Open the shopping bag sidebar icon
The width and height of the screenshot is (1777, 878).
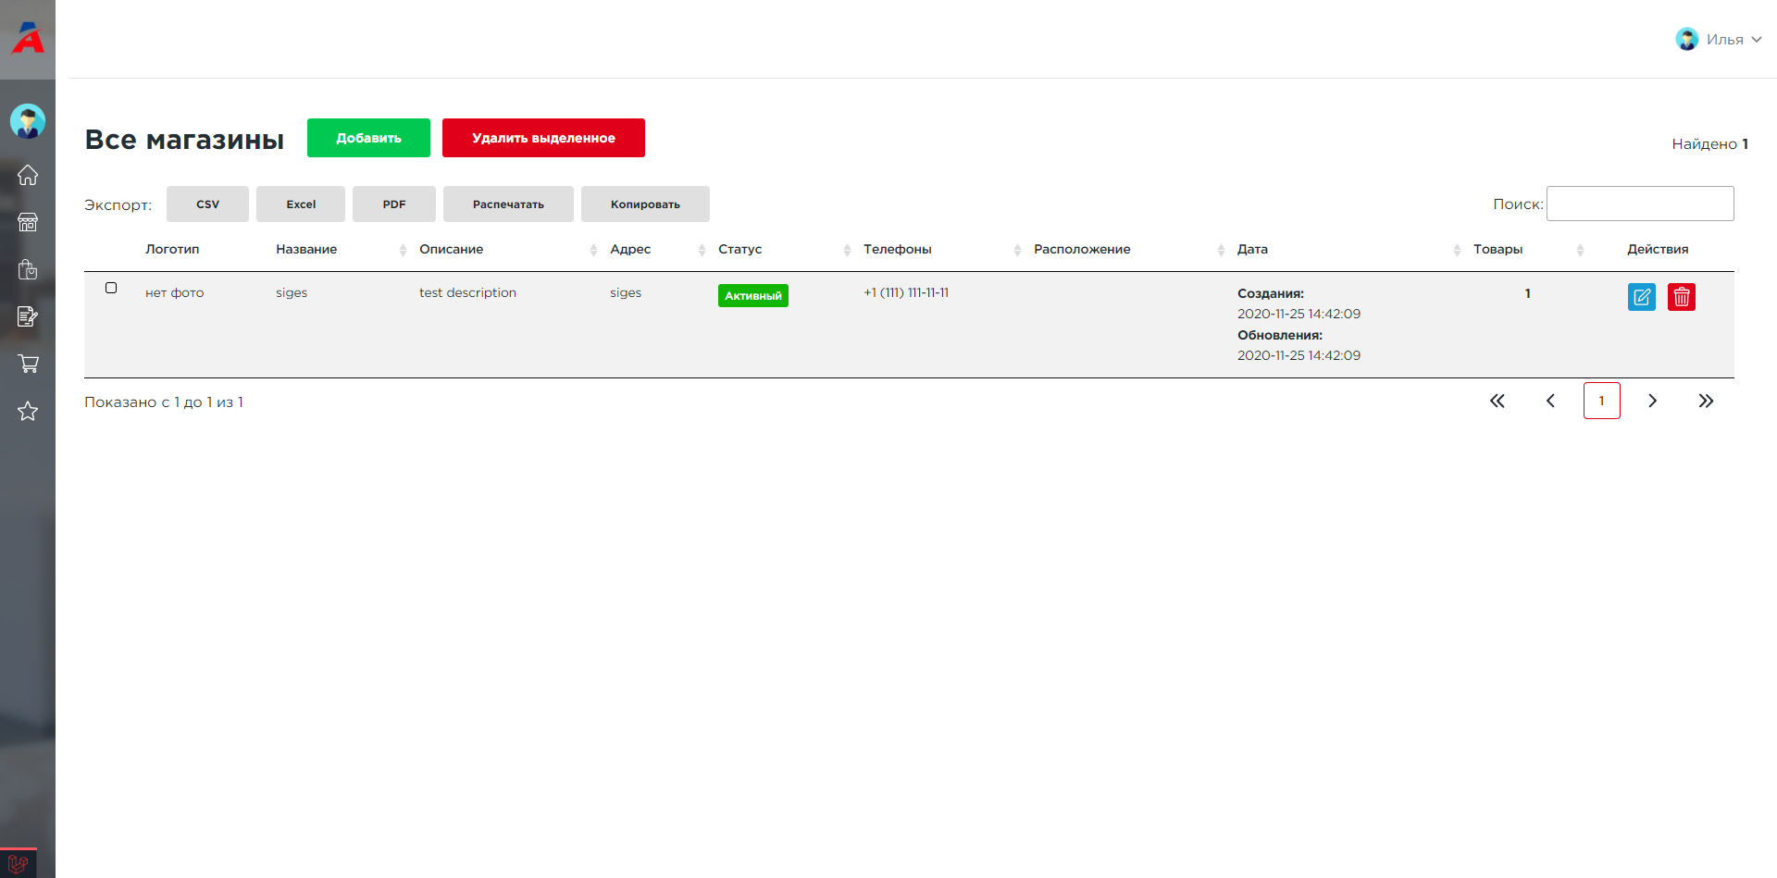[28, 269]
